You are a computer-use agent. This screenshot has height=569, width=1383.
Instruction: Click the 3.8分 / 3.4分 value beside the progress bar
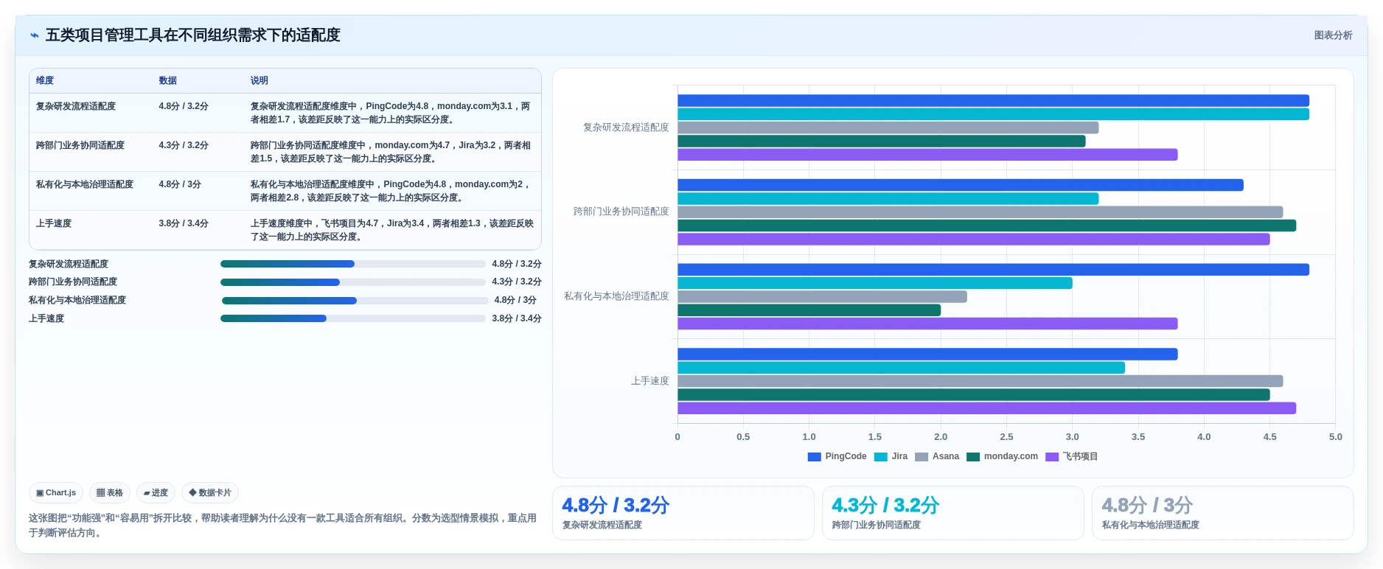click(x=517, y=318)
